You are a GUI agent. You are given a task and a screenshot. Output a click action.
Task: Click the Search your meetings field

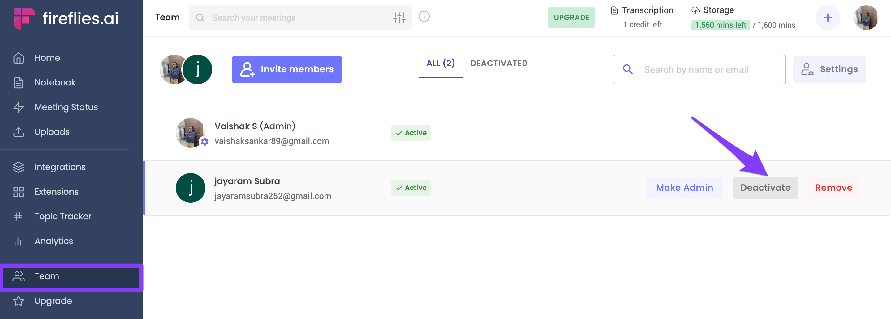(x=300, y=18)
